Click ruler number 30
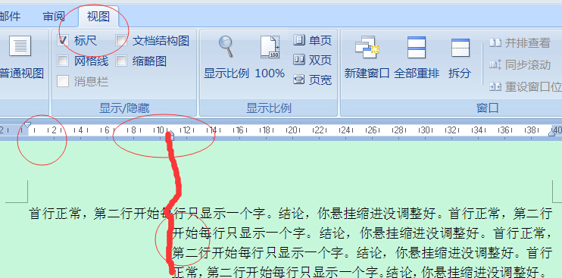 425,130
